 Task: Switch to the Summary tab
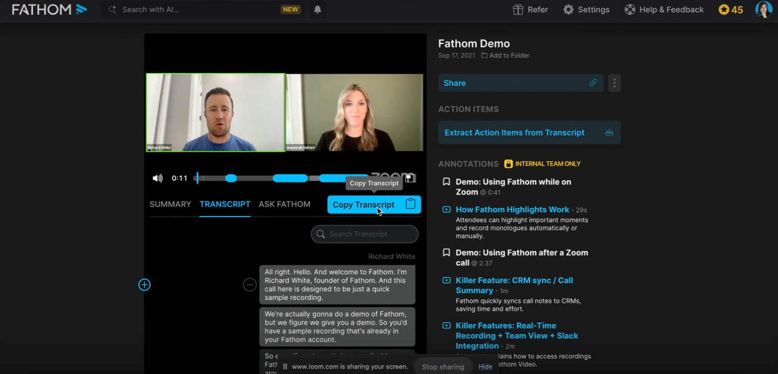click(x=170, y=204)
